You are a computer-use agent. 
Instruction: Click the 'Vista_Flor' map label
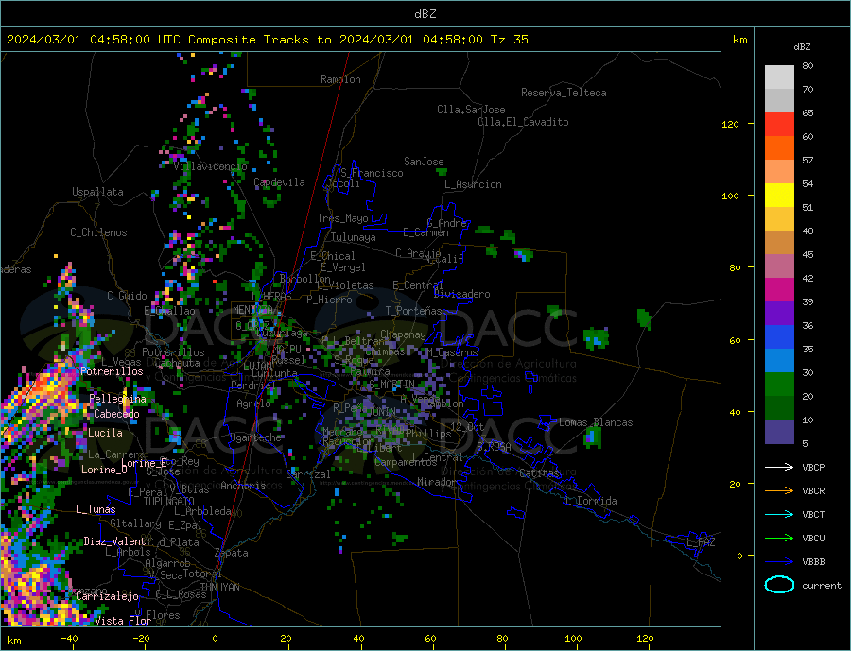click(123, 621)
